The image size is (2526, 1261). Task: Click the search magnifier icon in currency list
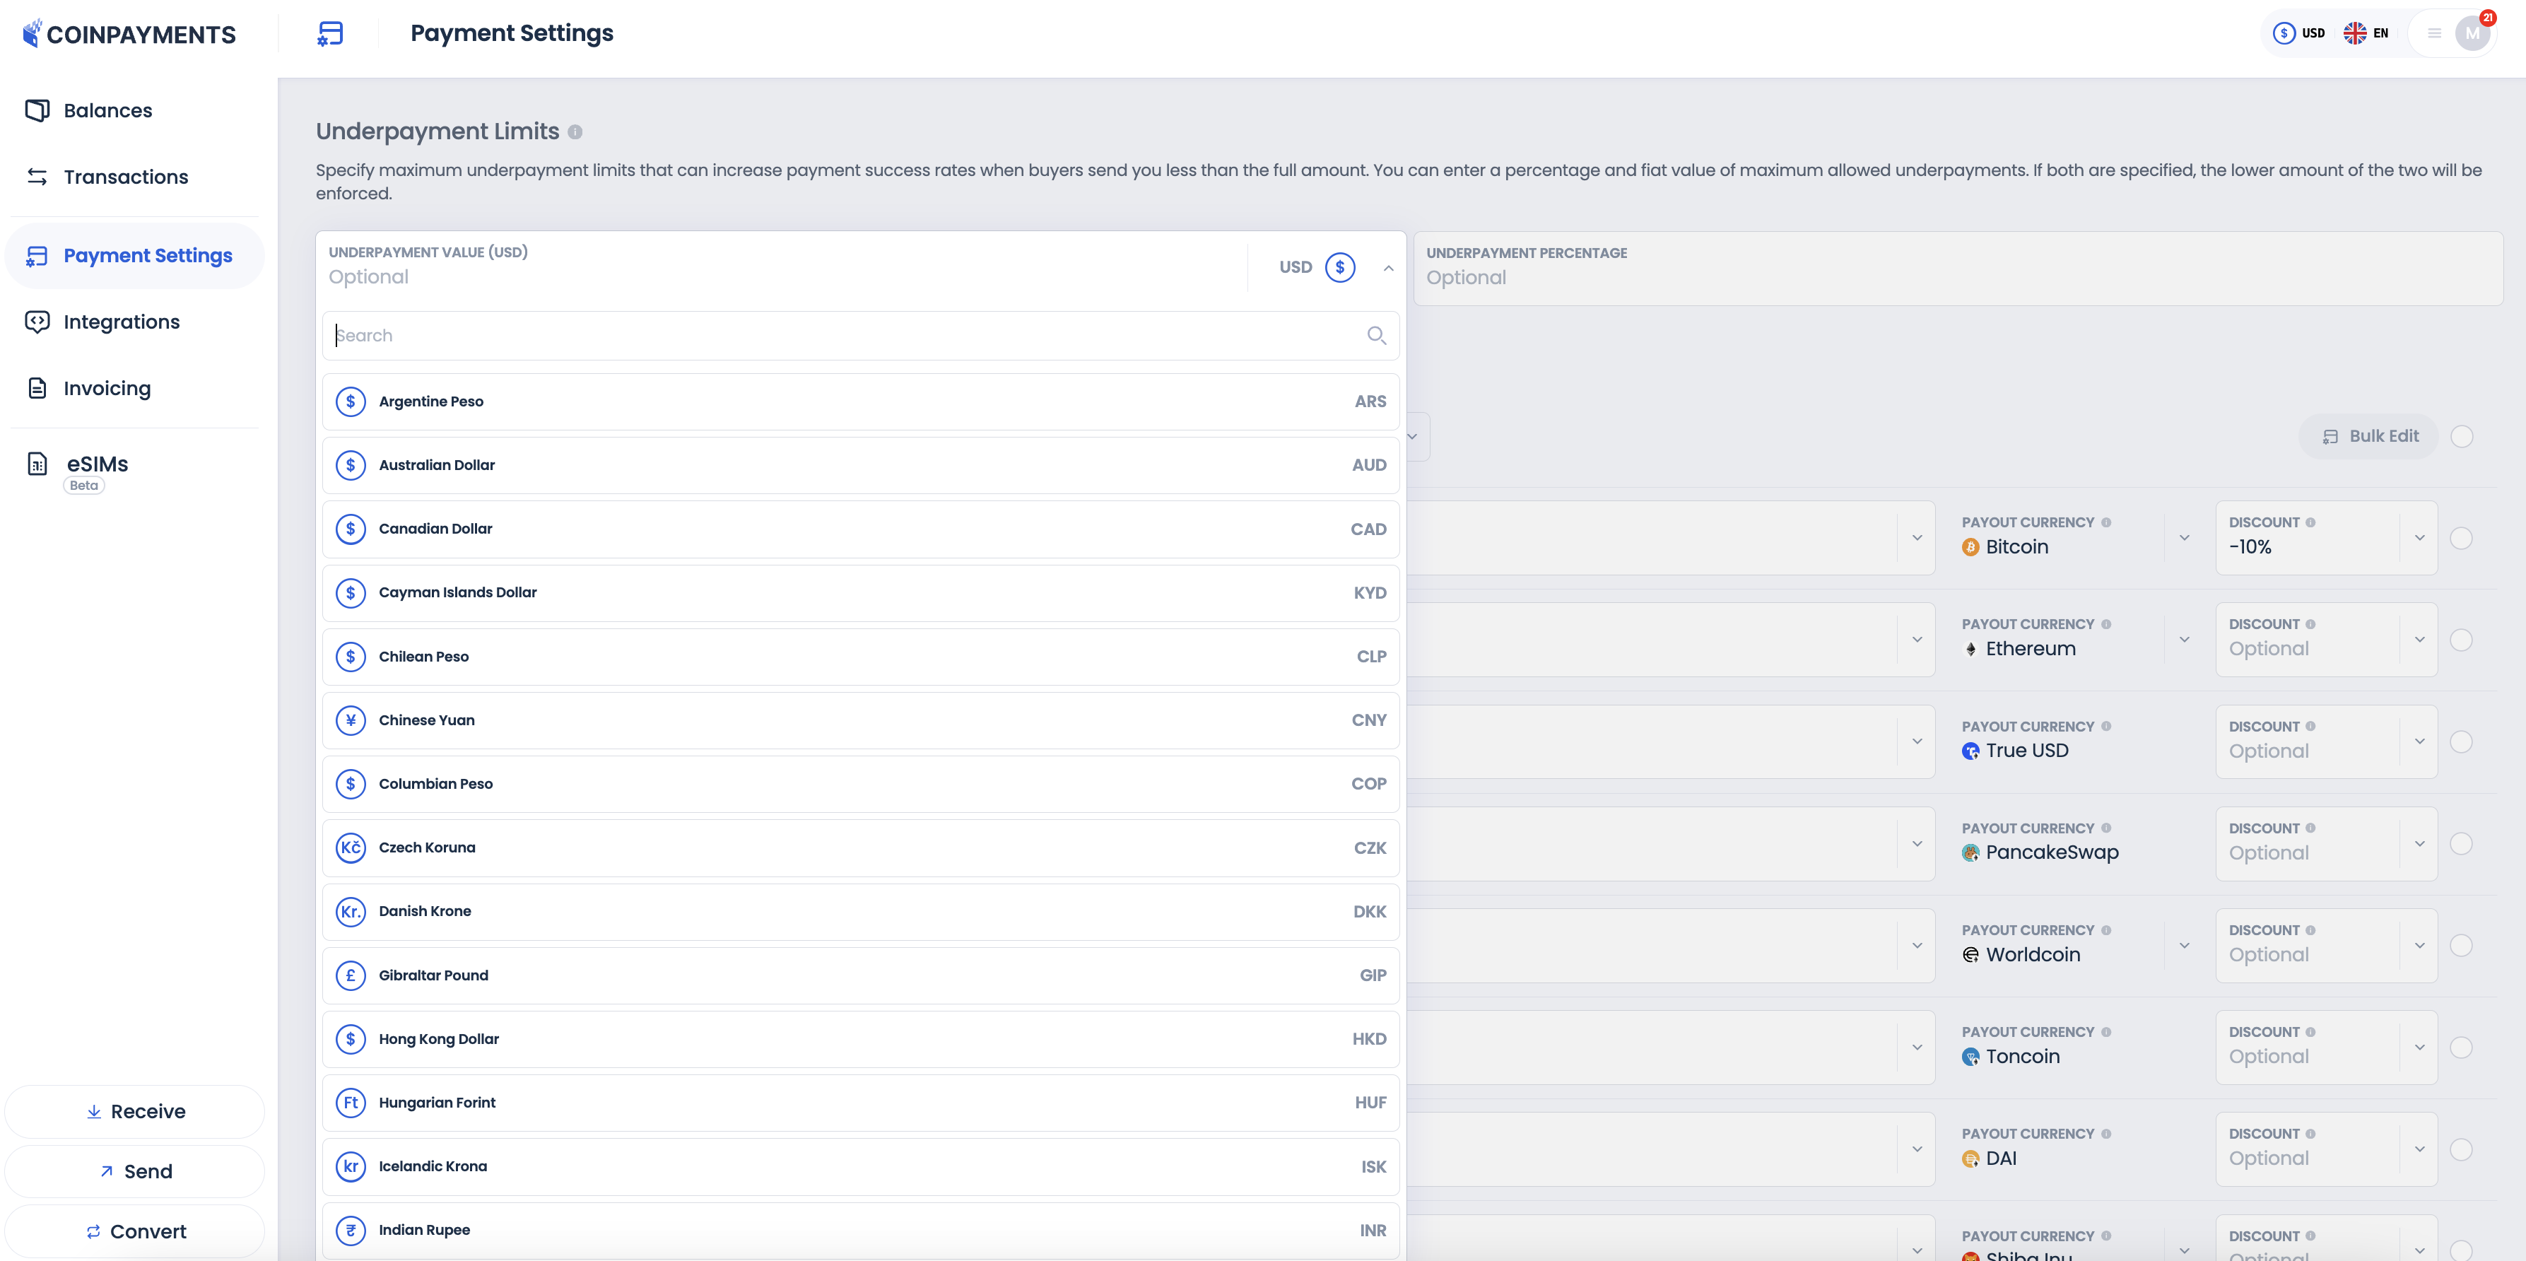pos(1376,335)
